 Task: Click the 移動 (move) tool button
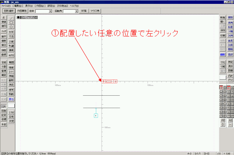tap(11, 94)
